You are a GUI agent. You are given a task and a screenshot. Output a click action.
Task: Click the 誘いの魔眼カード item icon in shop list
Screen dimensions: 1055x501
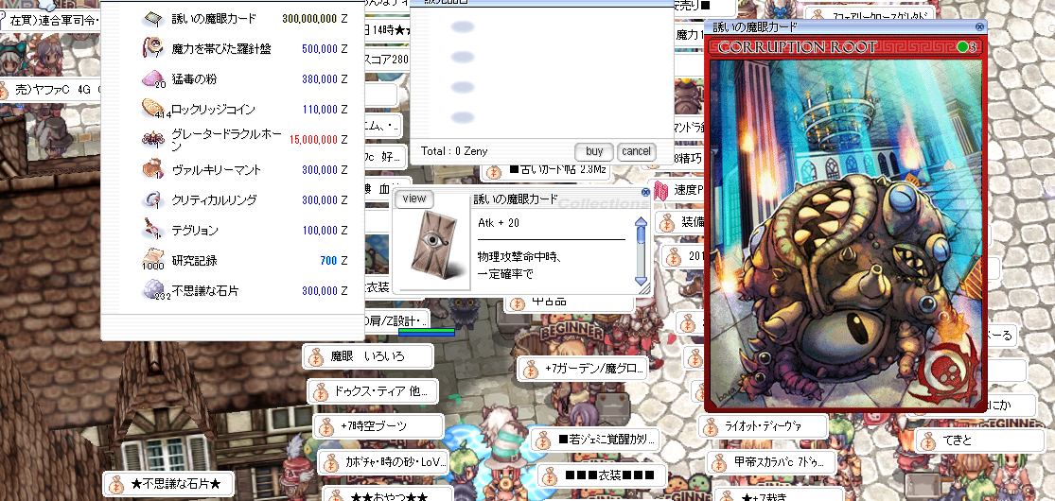click(x=152, y=19)
